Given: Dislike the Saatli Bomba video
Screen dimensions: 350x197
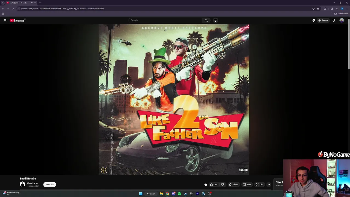Looking at the screenshot, I should point(223,184).
